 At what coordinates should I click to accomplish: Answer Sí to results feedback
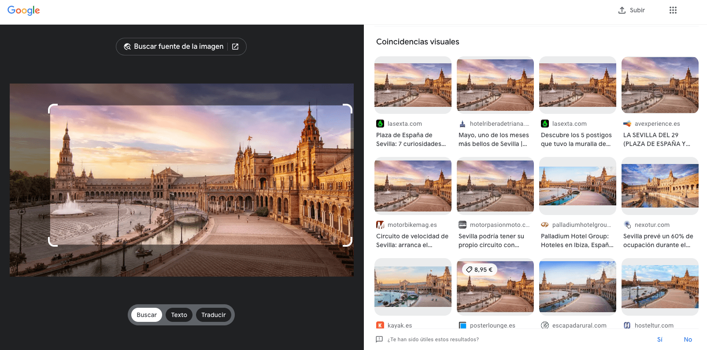pos(660,339)
